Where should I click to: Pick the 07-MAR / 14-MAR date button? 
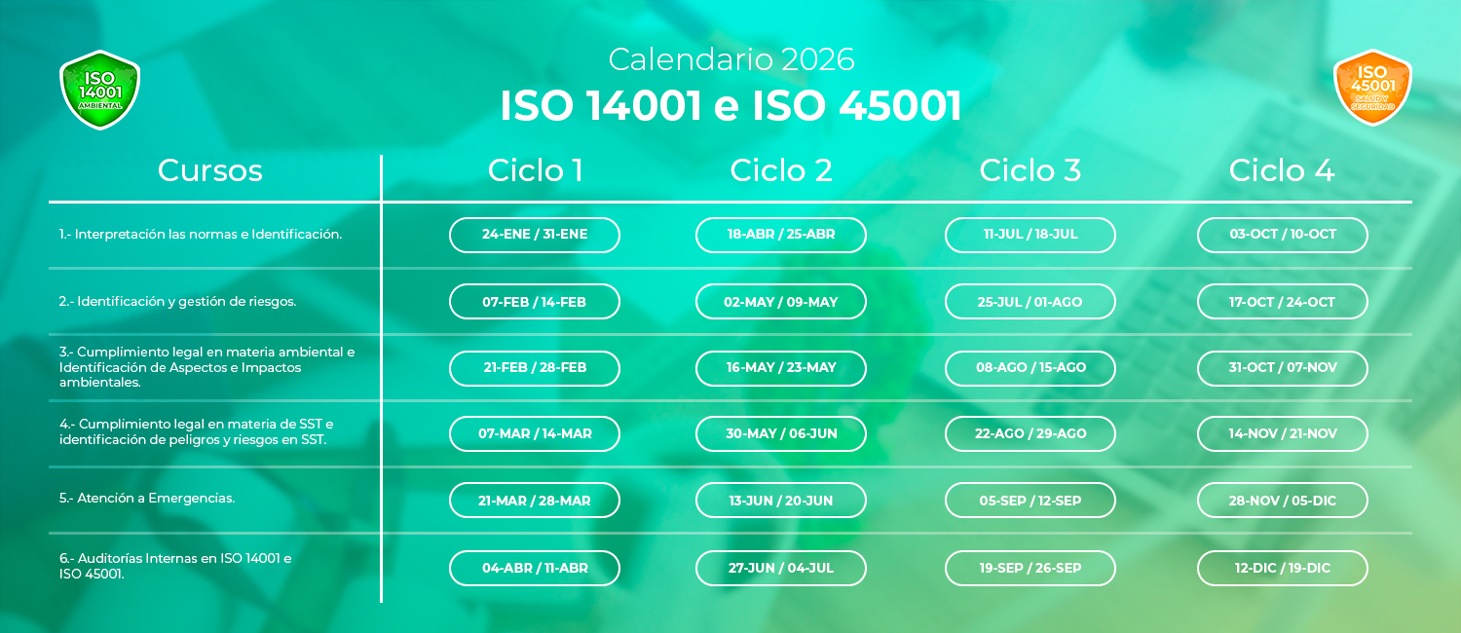click(x=534, y=433)
